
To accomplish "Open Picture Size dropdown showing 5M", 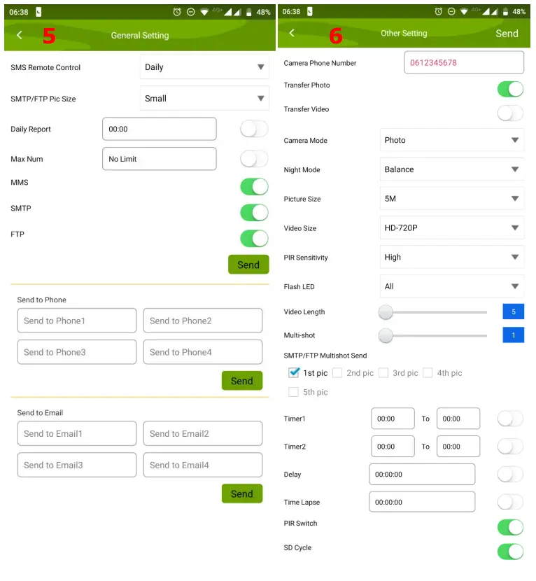I will 452,199.
